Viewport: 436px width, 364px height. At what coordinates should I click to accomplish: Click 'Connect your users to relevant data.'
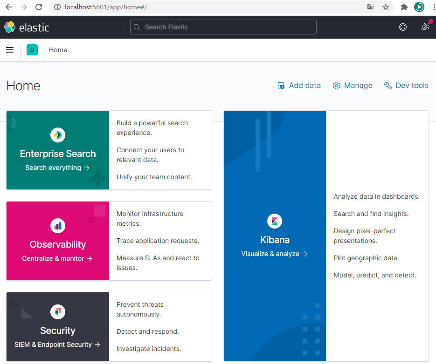[x=151, y=155]
